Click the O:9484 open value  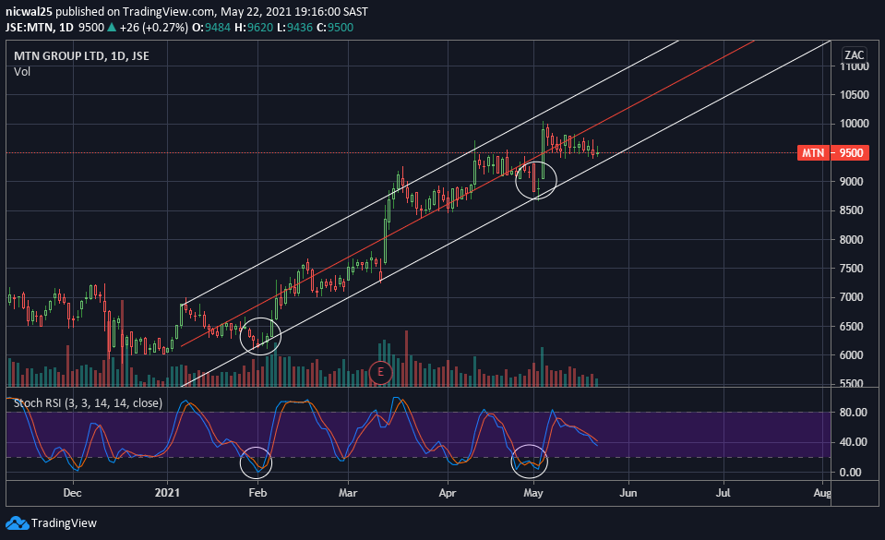pos(211,27)
